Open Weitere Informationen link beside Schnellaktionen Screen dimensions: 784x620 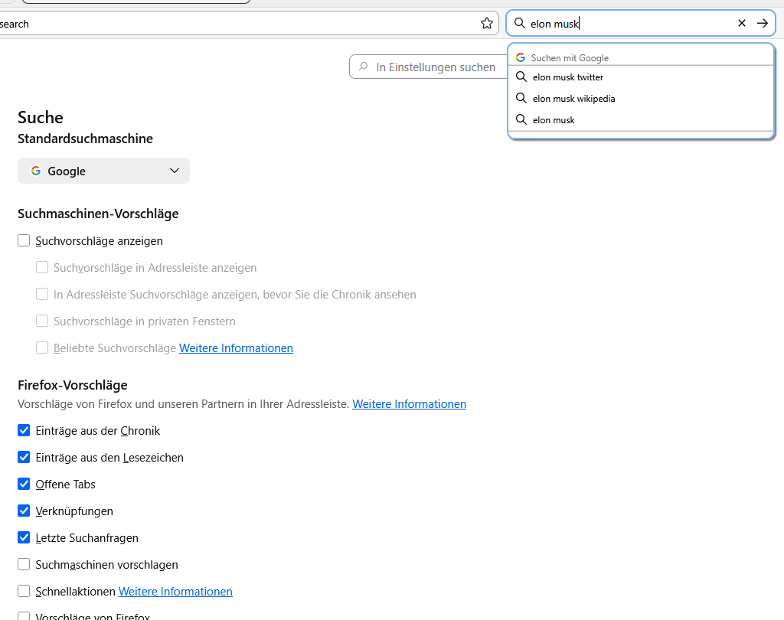(x=175, y=592)
